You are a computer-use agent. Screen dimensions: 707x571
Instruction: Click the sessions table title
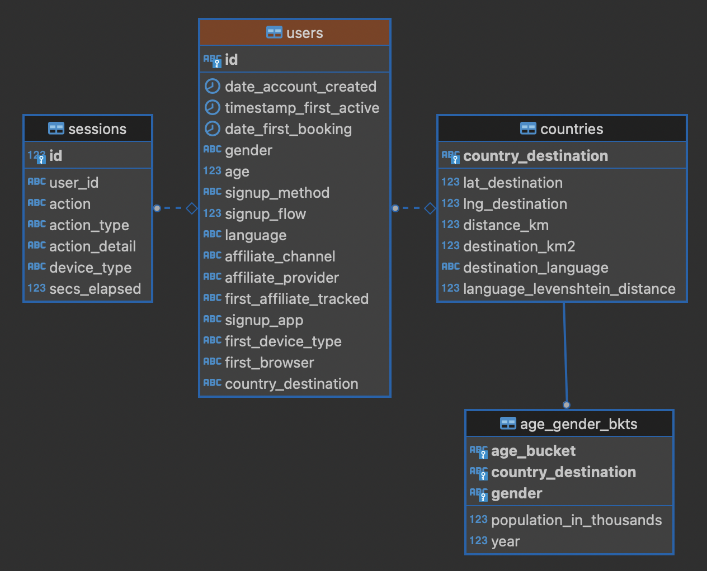point(97,129)
